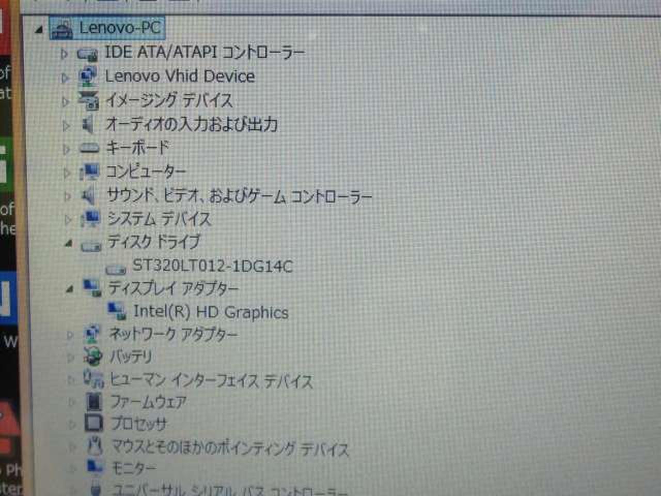Collapse the ディスク ドライブ node
The height and width of the screenshot is (496, 661).
click(69, 243)
